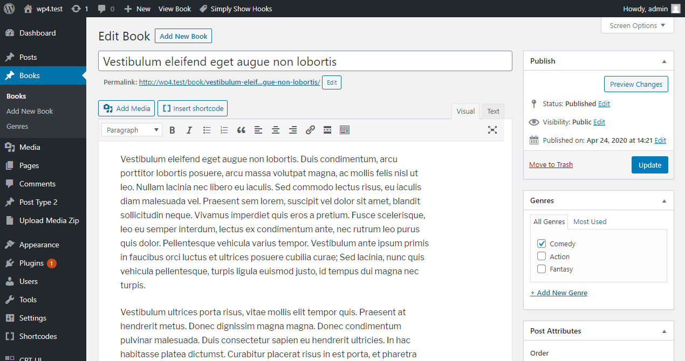
Task: Click the admin avatar image
Action: 676,9
